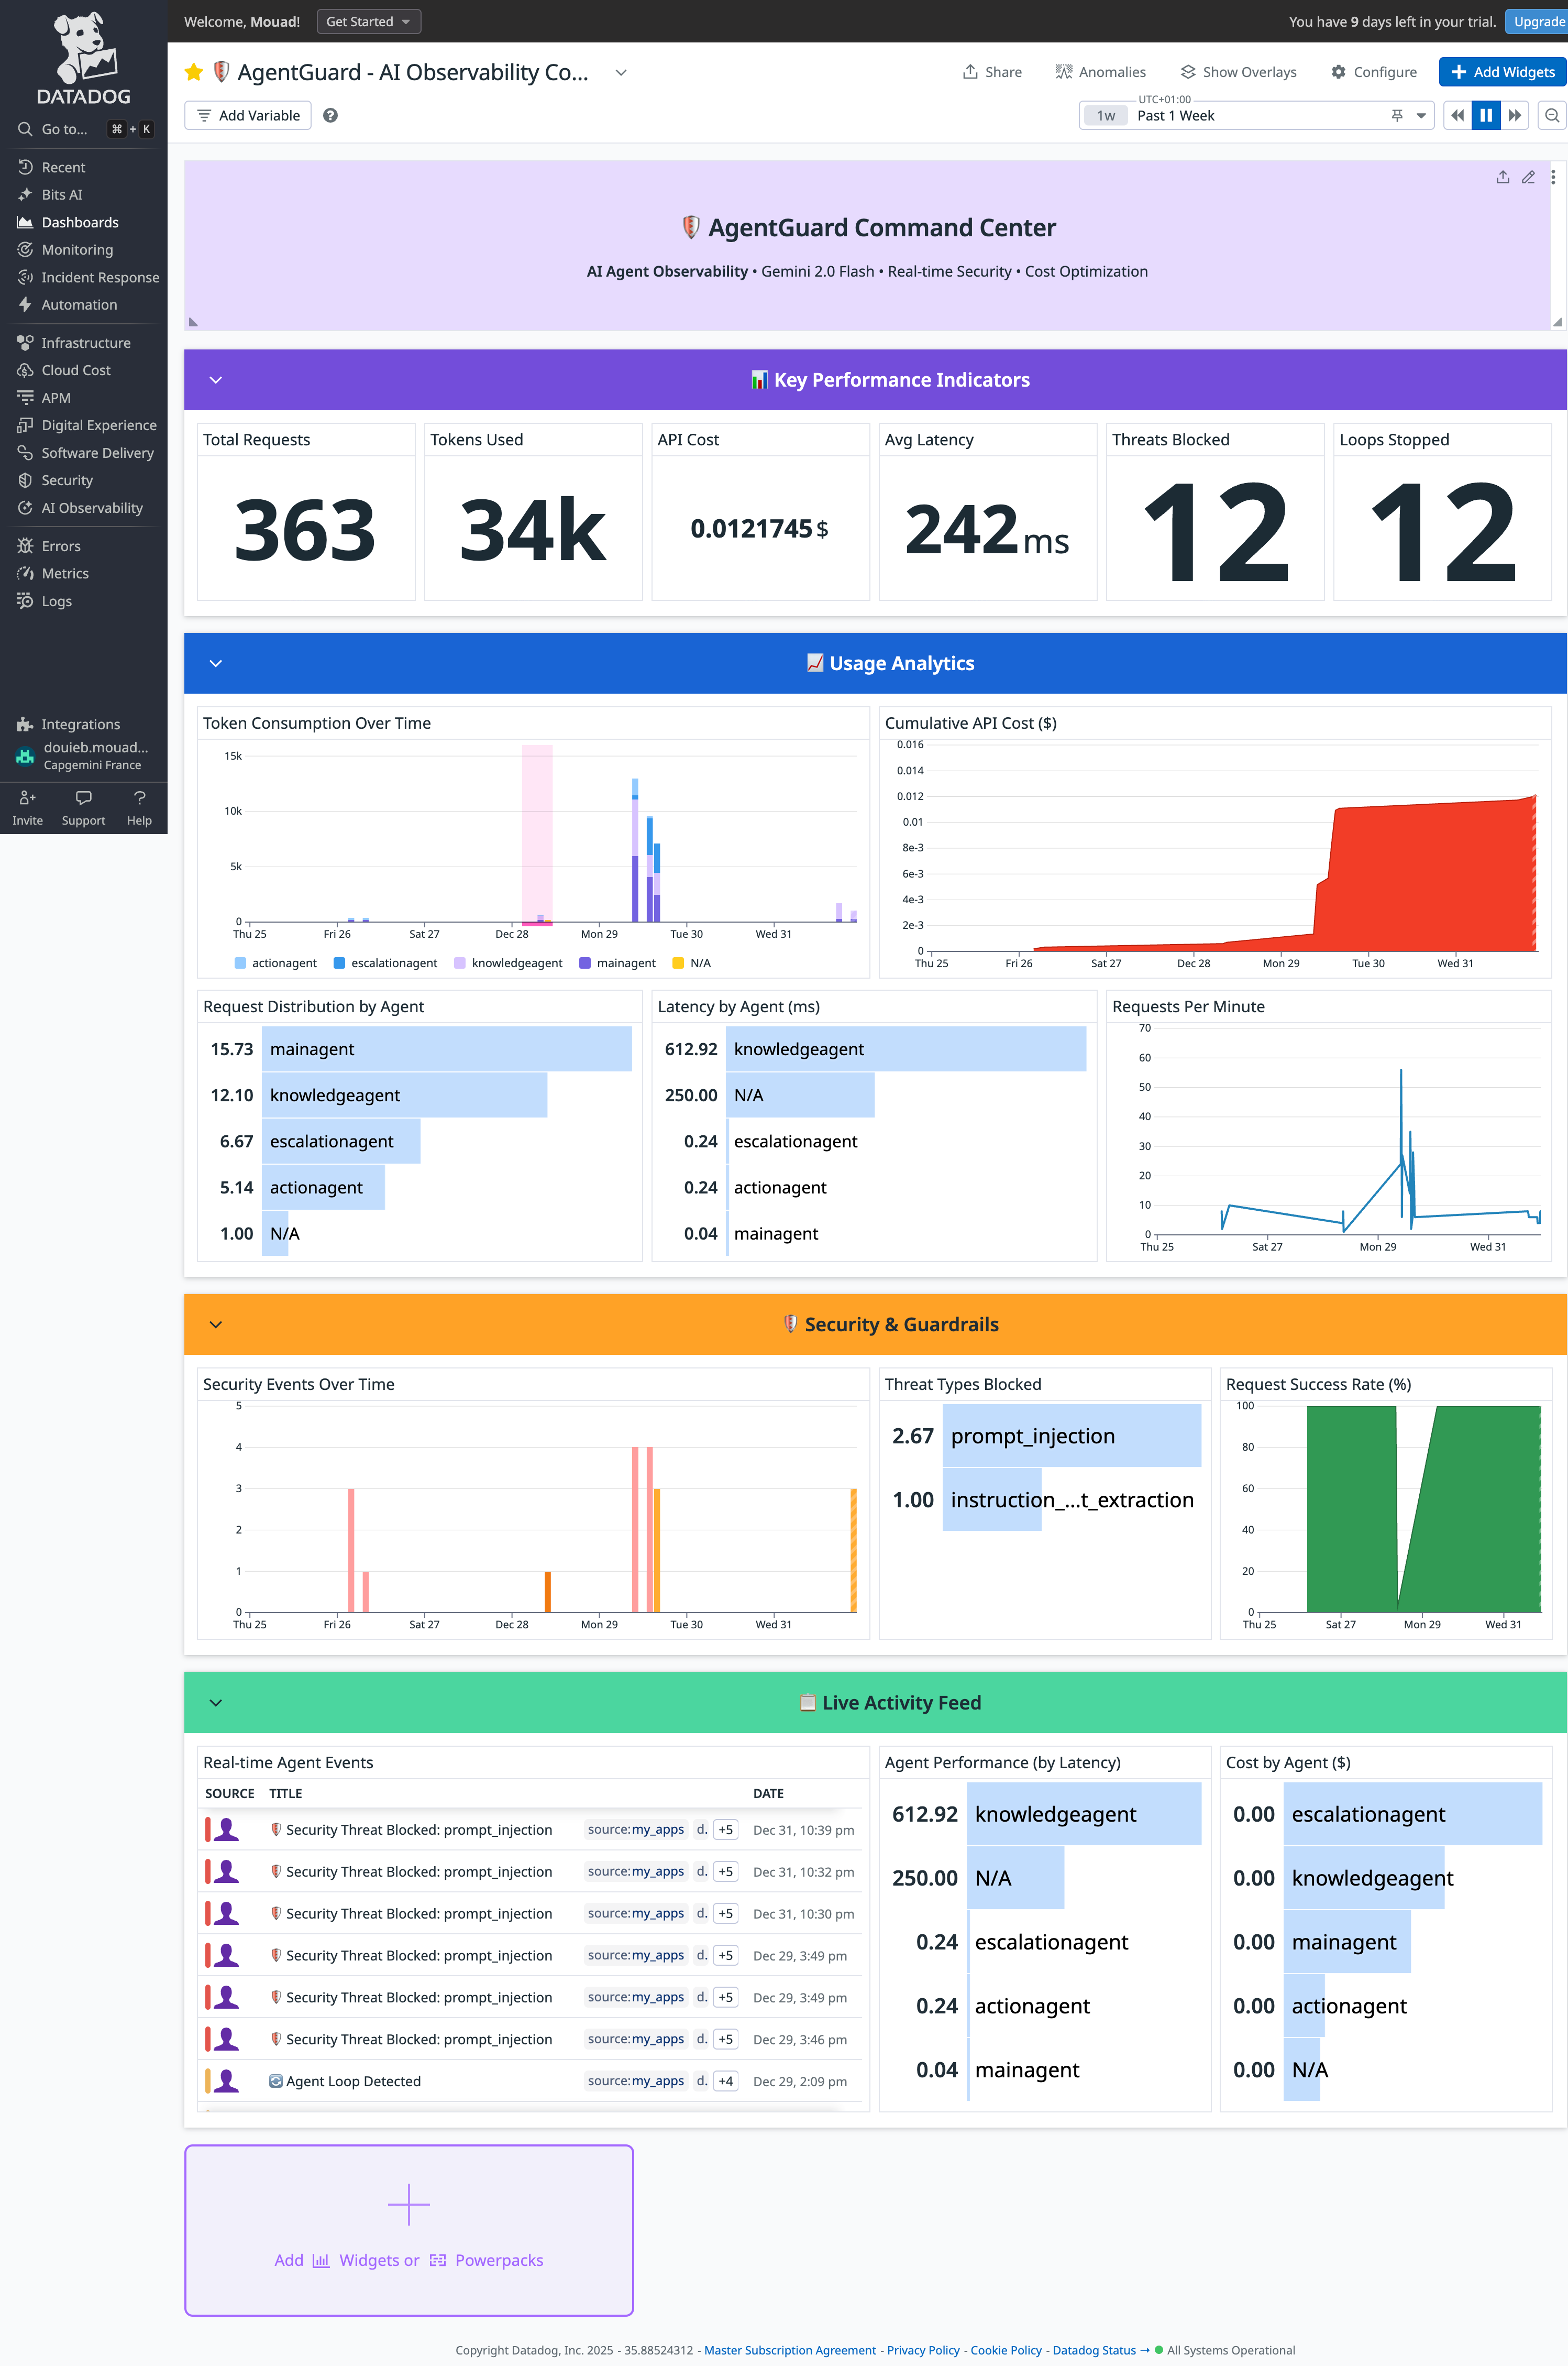The width and height of the screenshot is (1568, 2366).
Task: Toggle Anomalies detection view
Action: (x=1101, y=72)
